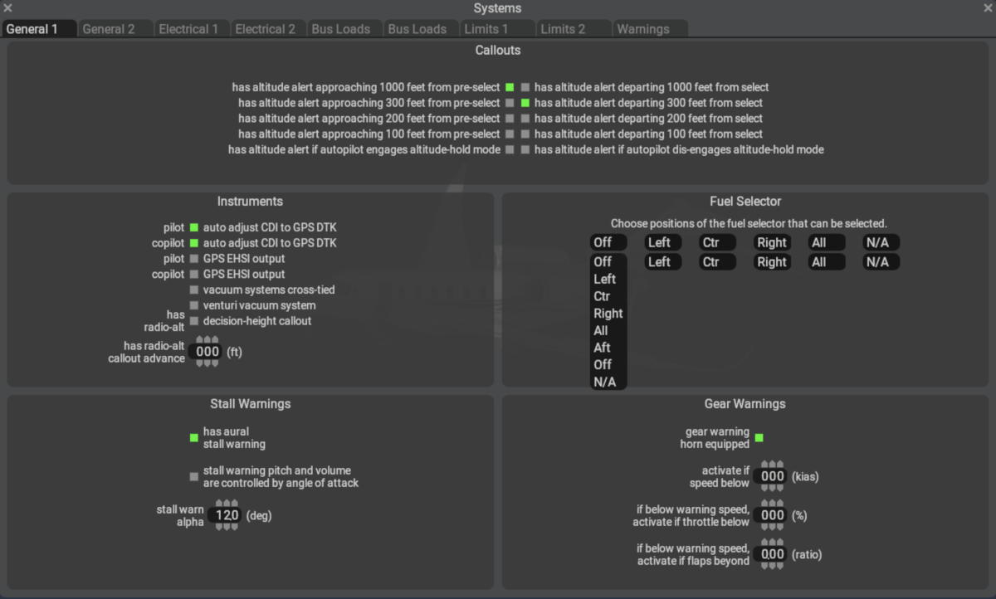Open the Left fuel selector dropdown in top row
The width and height of the screenshot is (996, 599).
[662, 243]
